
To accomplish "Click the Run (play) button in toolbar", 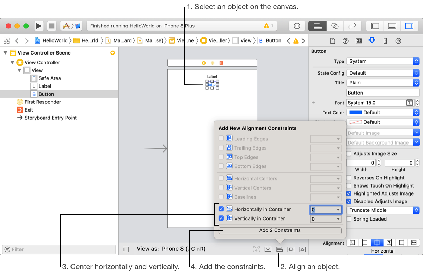I will pyautogui.click(x=39, y=26).
